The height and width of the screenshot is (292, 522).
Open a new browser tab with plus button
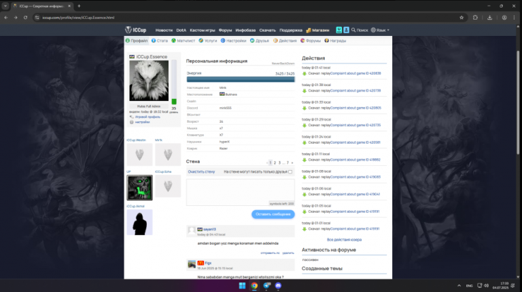(79, 6)
